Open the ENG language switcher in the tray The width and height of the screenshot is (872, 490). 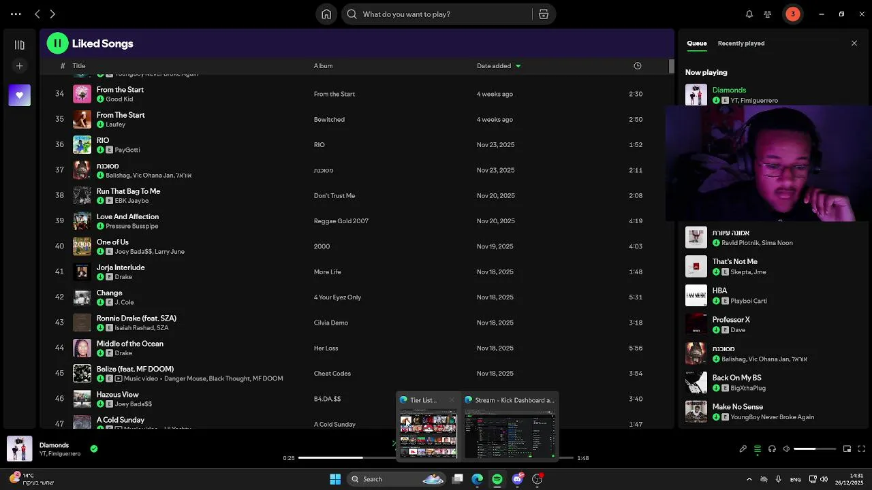(796, 479)
